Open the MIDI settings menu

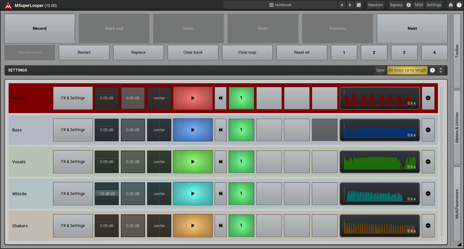[419, 5]
